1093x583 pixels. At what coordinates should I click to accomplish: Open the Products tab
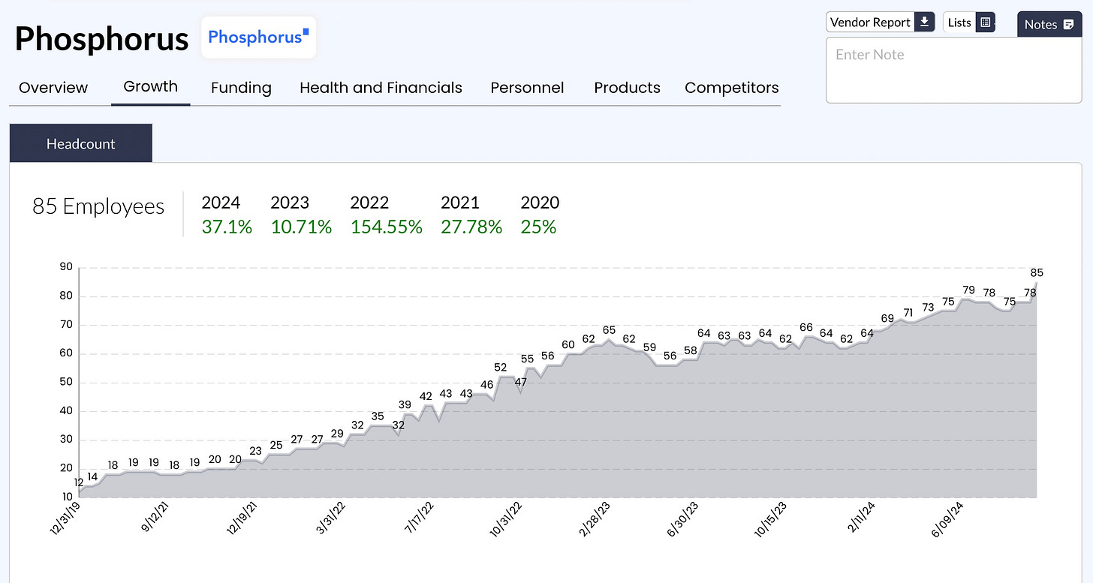[627, 88]
